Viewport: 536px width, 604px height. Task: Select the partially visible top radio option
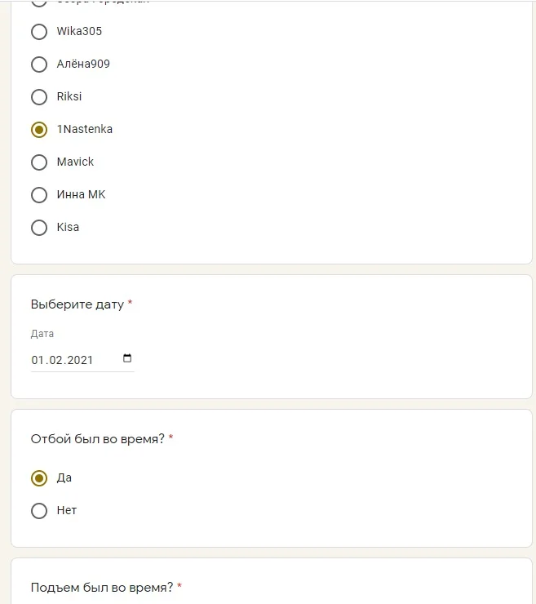tap(39, 2)
